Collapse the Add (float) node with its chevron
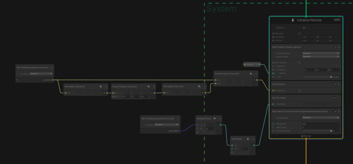The height and width of the screenshot is (164, 353). tap(254, 139)
